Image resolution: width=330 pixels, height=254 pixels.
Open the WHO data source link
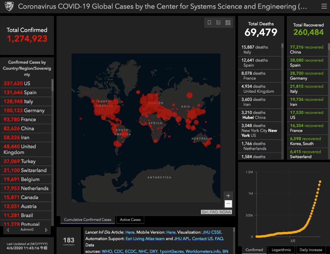coord(107,251)
